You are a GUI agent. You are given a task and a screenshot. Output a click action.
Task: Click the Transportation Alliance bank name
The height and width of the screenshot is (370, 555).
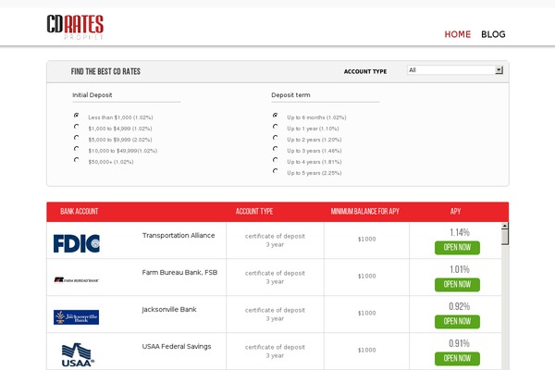point(179,236)
